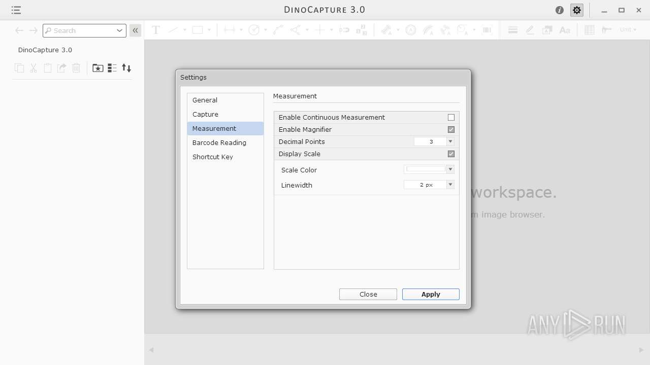The image size is (650, 365).
Task: Click the information icon in title bar
Action: click(560, 10)
